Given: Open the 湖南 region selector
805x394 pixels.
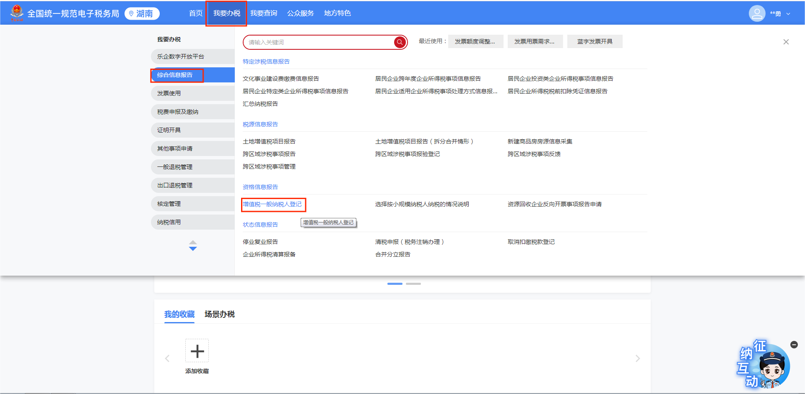Looking at the screenshot, I should (x=142, y=14).
